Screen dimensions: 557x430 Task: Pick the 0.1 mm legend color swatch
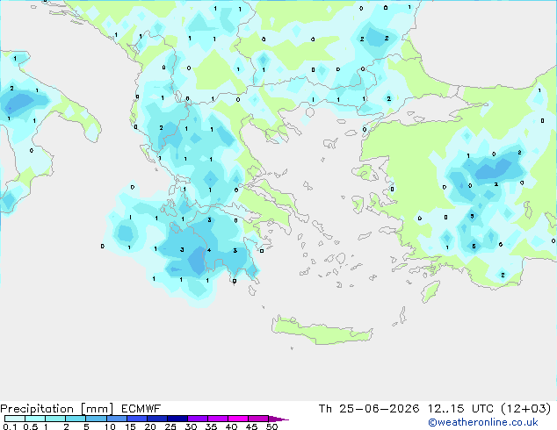point(15,419)
